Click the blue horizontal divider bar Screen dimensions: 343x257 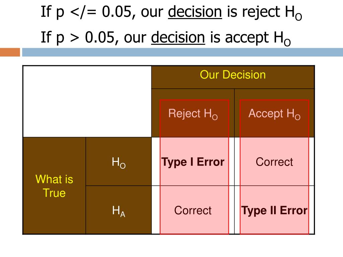coord(183,52)
